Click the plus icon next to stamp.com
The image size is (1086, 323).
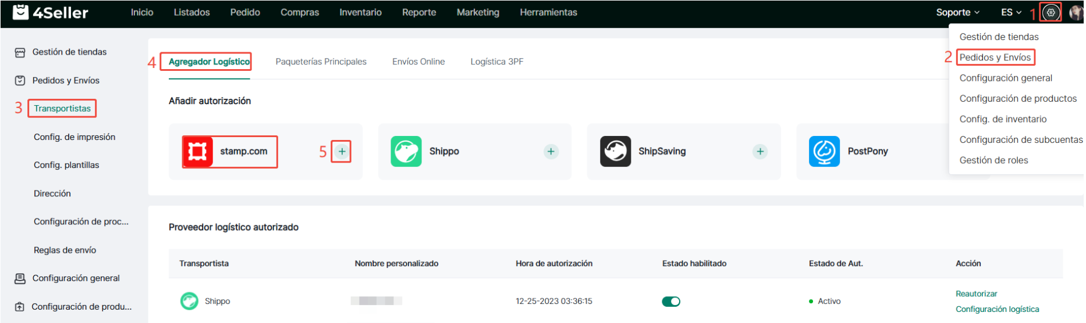[342, 152]
